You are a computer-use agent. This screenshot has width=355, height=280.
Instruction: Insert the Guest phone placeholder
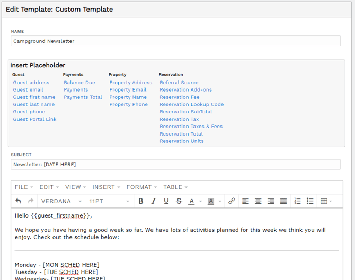click(x=29, y=112)
